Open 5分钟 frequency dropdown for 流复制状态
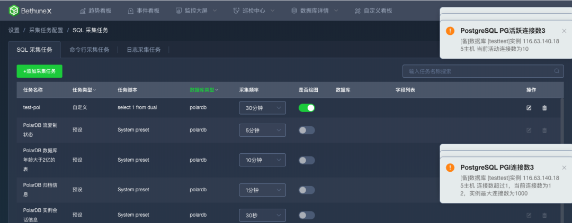This screenshot has height=223, width=572. click(262, 130)
